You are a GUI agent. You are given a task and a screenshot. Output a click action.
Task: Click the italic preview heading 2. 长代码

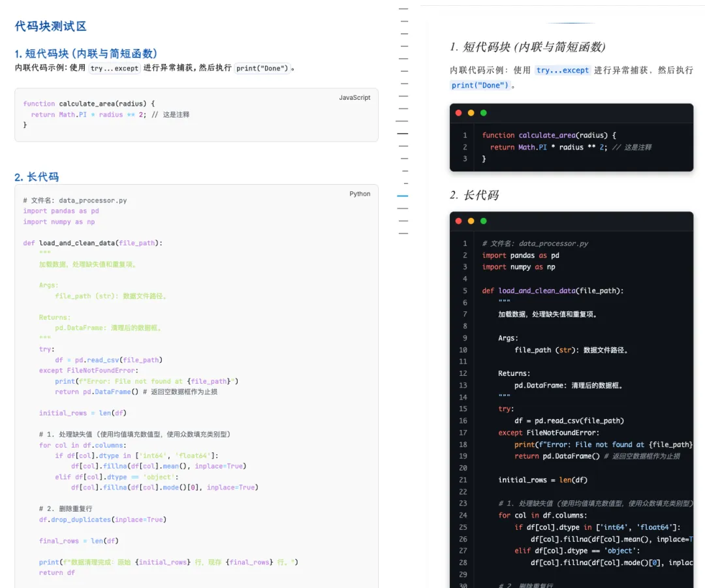coord(474,195)
